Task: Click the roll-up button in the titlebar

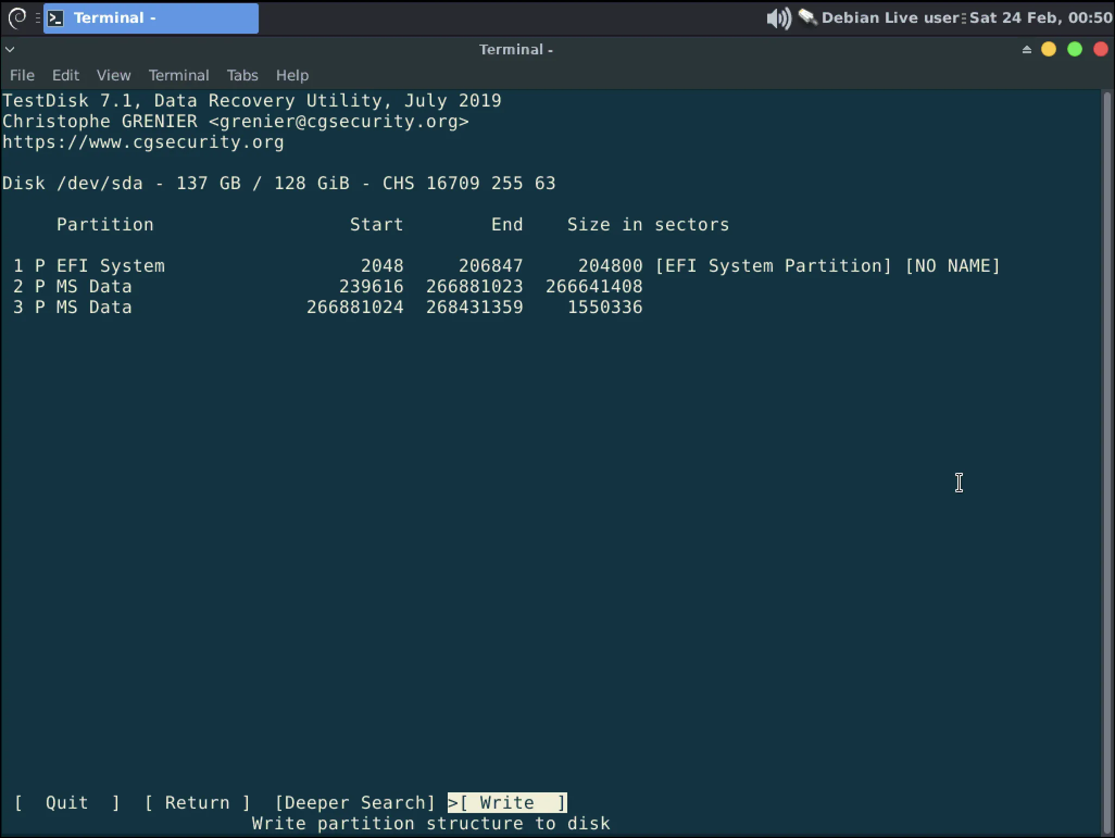Action: click(x=1026, y=49)
